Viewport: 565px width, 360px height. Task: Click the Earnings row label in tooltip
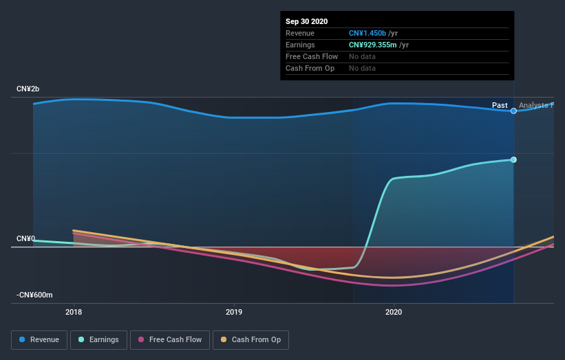coord(300,45)
